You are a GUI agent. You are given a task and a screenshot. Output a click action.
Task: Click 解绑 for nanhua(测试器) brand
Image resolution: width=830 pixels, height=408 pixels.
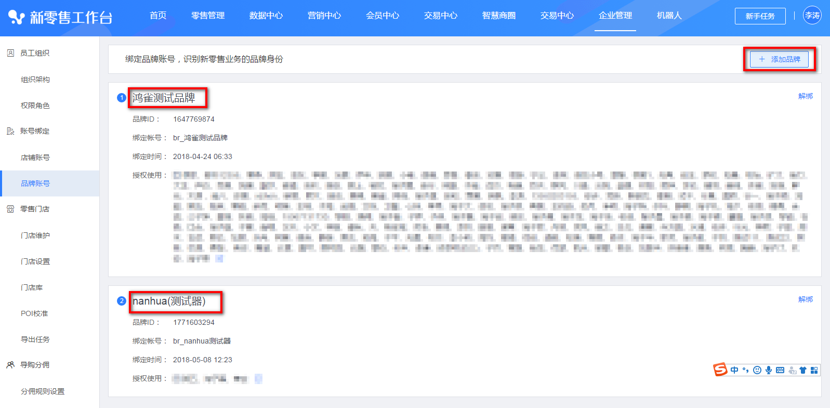pyautogui.click(x=806, y=299)
